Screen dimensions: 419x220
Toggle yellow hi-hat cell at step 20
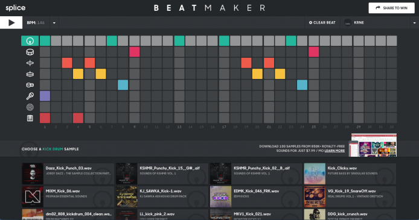tap(257, 74)
